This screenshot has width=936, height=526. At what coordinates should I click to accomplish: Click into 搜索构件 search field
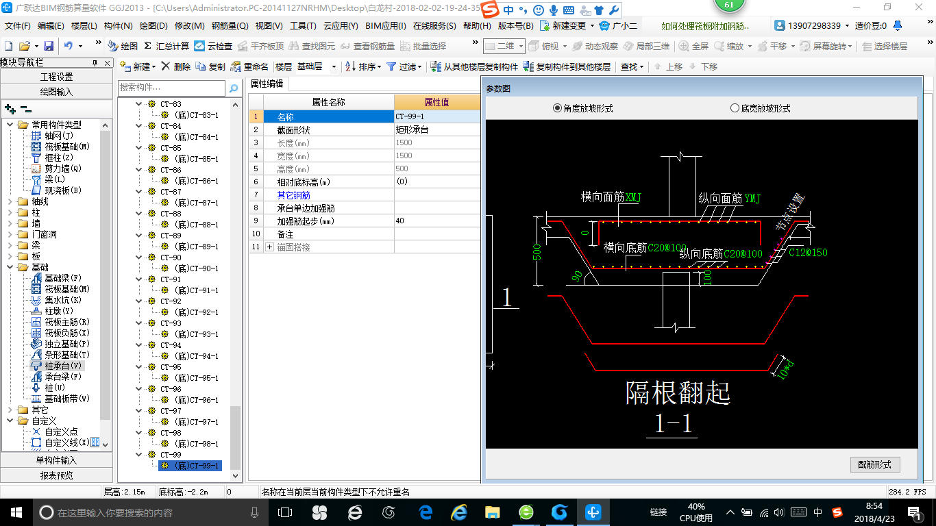point(171,88)
